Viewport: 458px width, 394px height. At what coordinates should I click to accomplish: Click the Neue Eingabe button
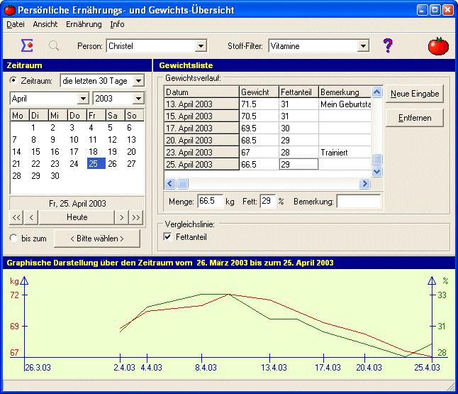click(x=415, y=94)
